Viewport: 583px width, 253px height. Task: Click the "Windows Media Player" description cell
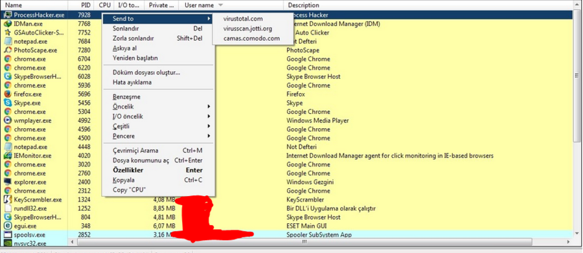(317, 121)
